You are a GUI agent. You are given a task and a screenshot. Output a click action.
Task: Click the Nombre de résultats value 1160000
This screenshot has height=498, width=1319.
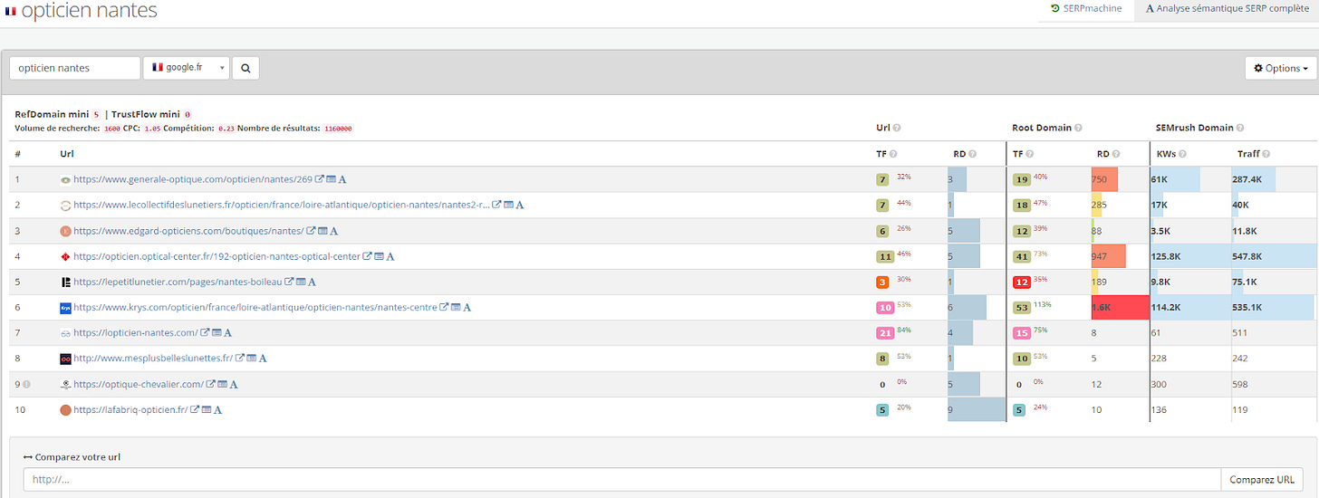337,129
